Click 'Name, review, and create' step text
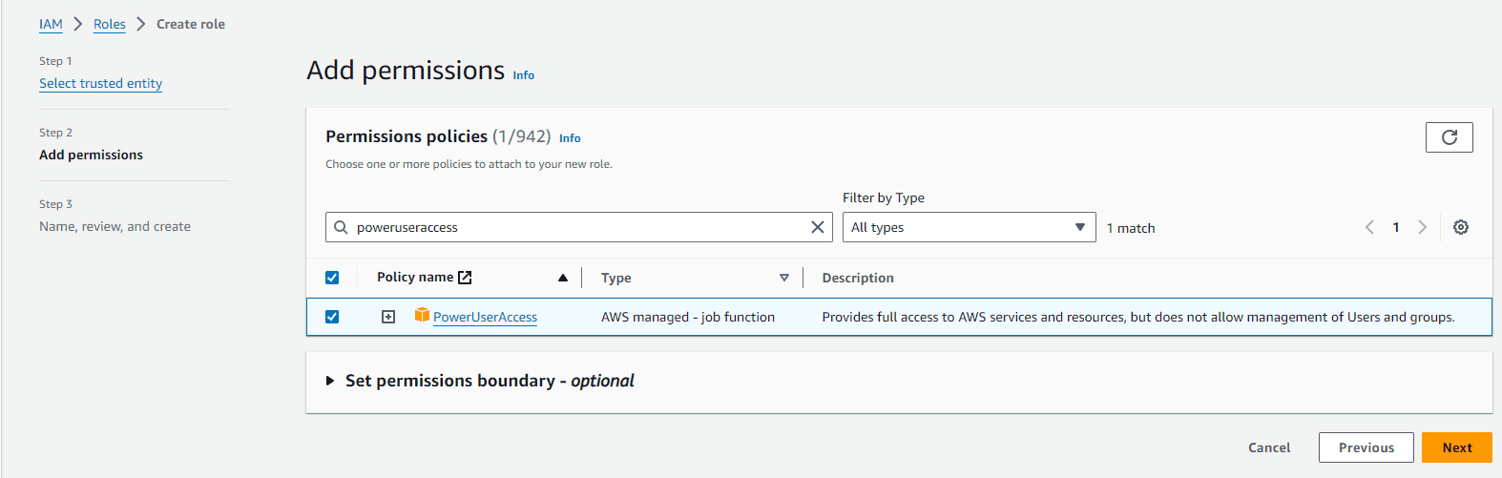Screen dimensions: 1502x478 tap(115, 226)
